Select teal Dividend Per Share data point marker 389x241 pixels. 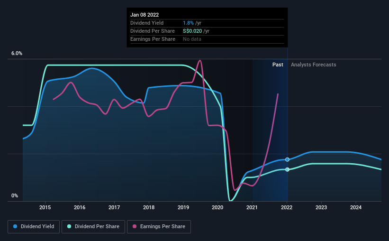pos(287,169)
